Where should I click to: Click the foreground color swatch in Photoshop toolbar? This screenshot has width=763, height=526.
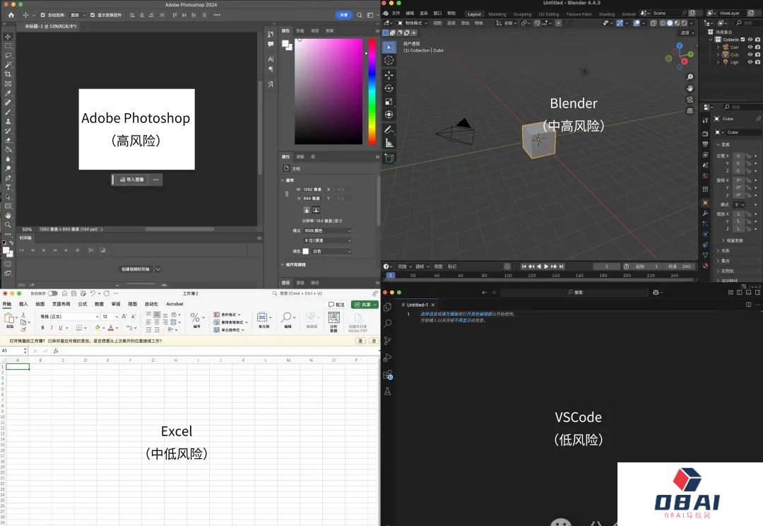point(6,250)
